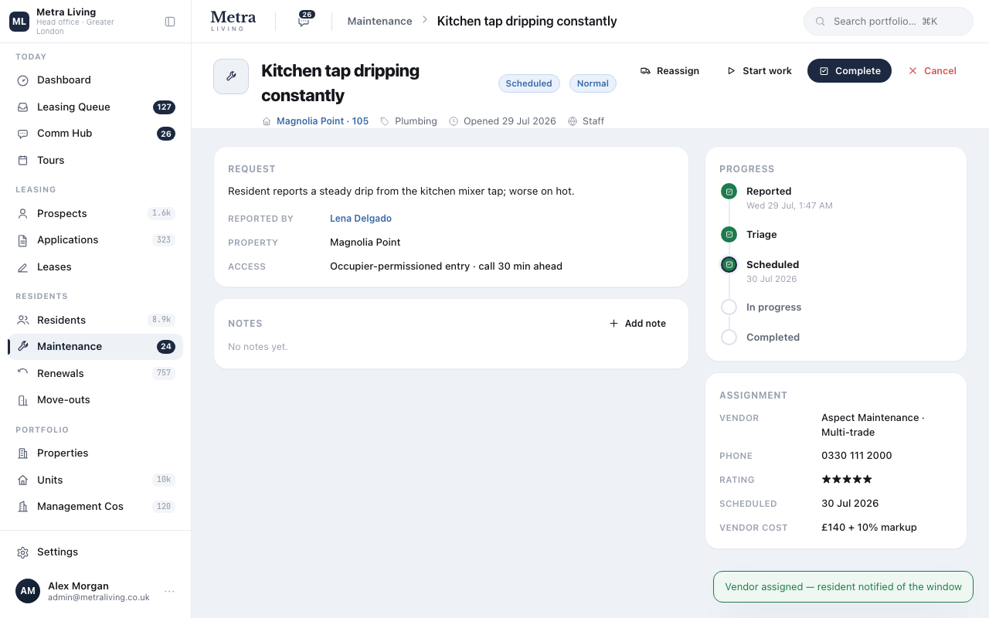Click the Completed step circle
The width and height of the screenshot is (989, 618).
pyautogui.click(x=729, y=338)
